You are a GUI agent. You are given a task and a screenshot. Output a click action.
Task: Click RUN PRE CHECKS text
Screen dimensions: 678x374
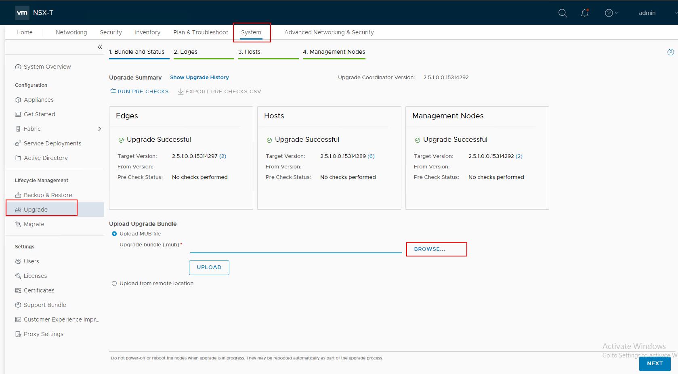coord(143,92)
